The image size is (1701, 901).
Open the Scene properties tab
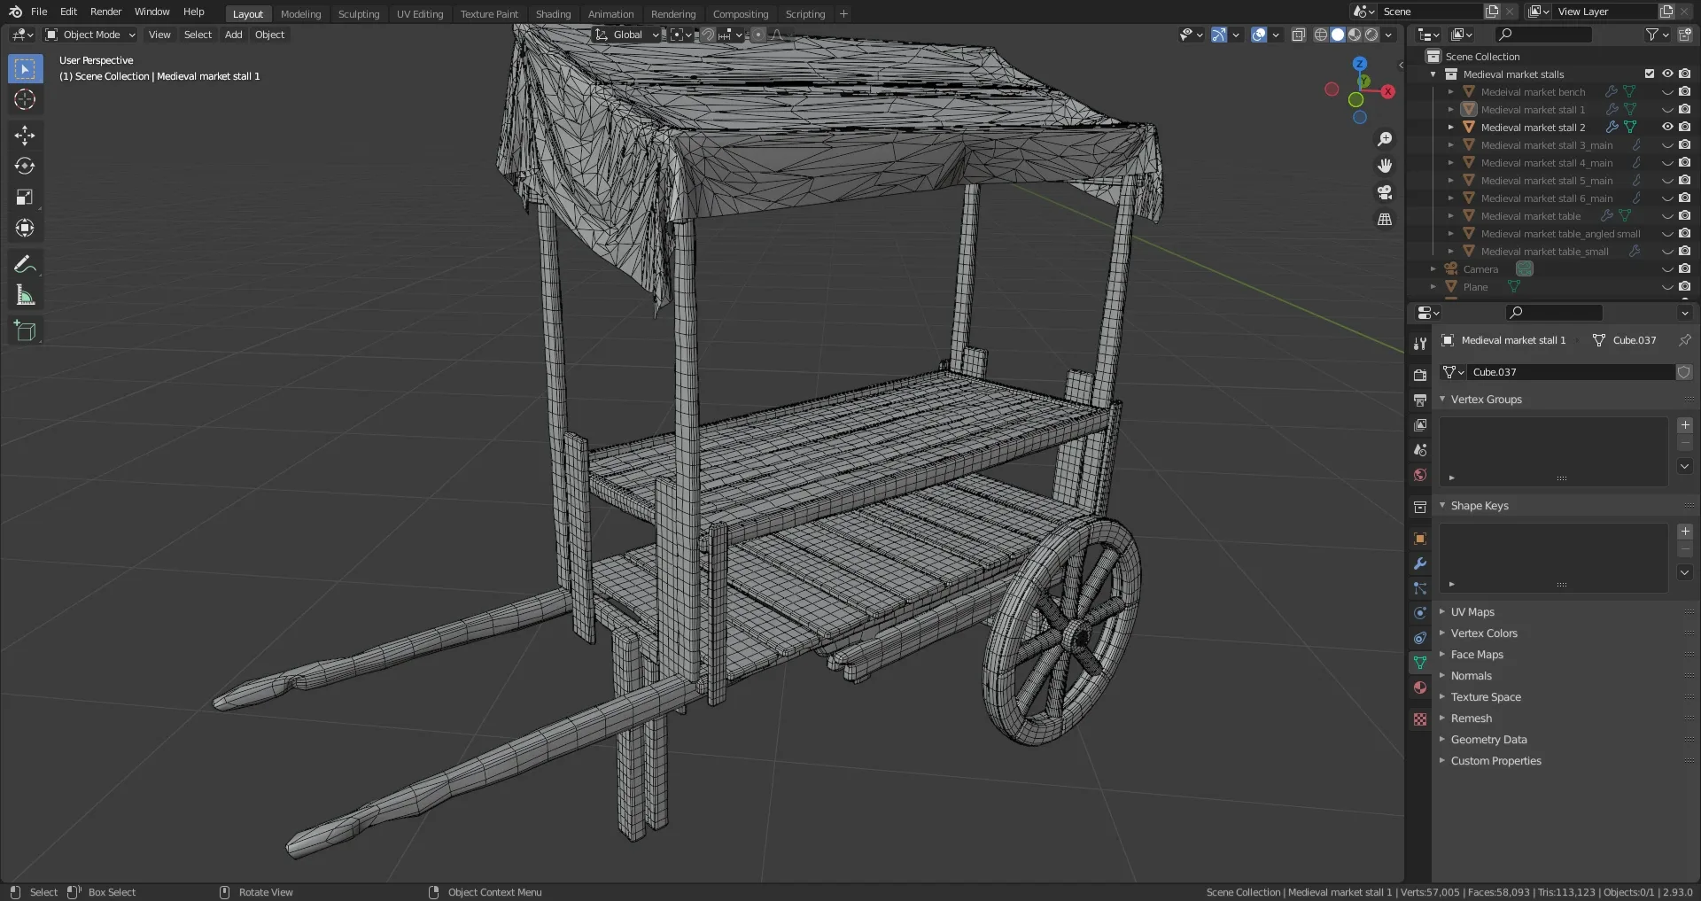1420,450
